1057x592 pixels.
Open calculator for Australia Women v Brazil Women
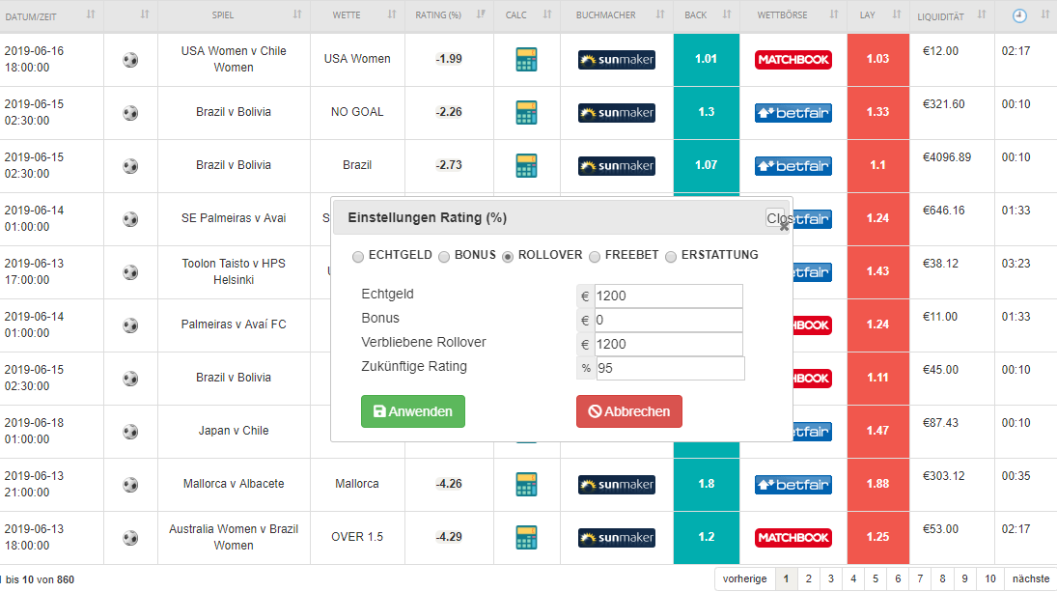click(526, 537)
